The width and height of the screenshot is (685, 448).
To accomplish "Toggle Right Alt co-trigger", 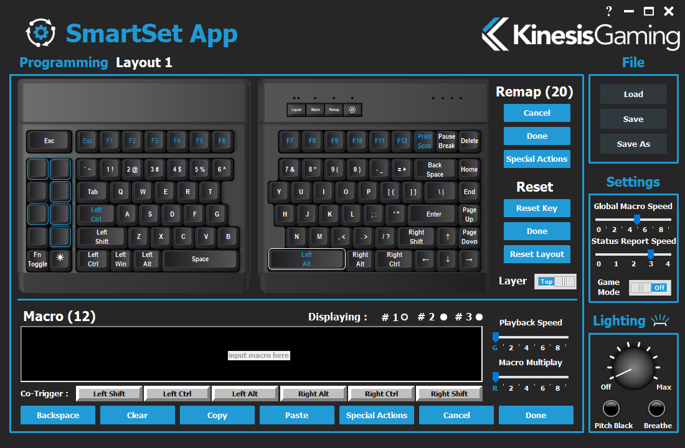I will 313,393.
